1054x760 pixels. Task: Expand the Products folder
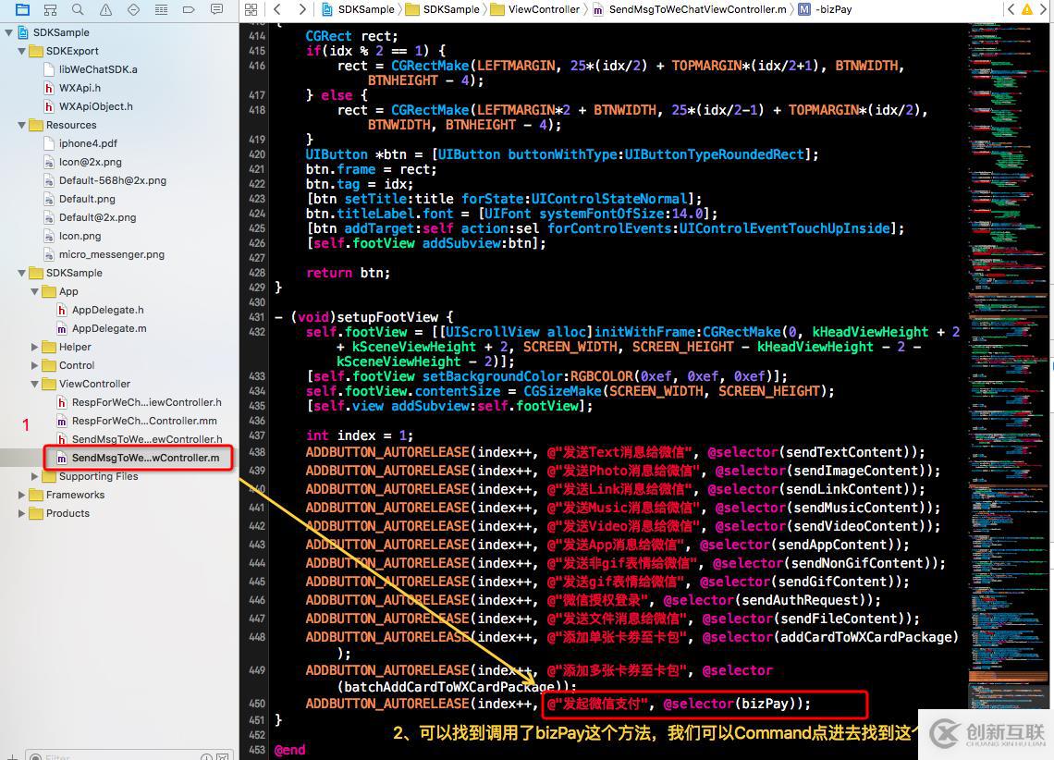21,513
